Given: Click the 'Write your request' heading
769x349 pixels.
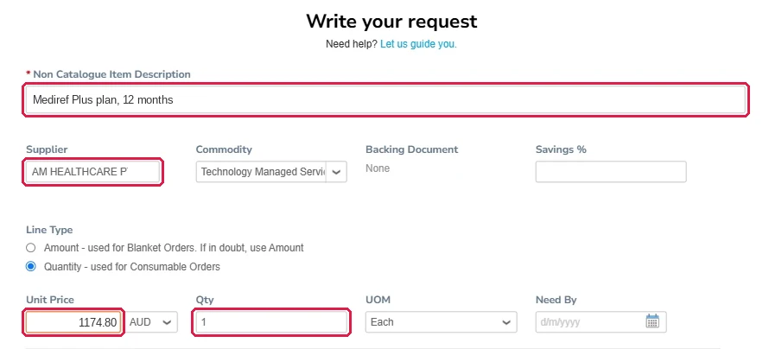Looking at the screenshot, I should (391, 21).
